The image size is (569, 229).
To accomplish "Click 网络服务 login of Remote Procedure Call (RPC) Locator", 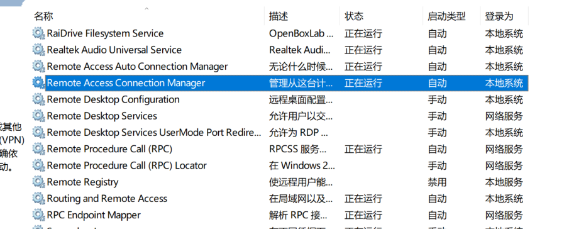I will 504,165.
